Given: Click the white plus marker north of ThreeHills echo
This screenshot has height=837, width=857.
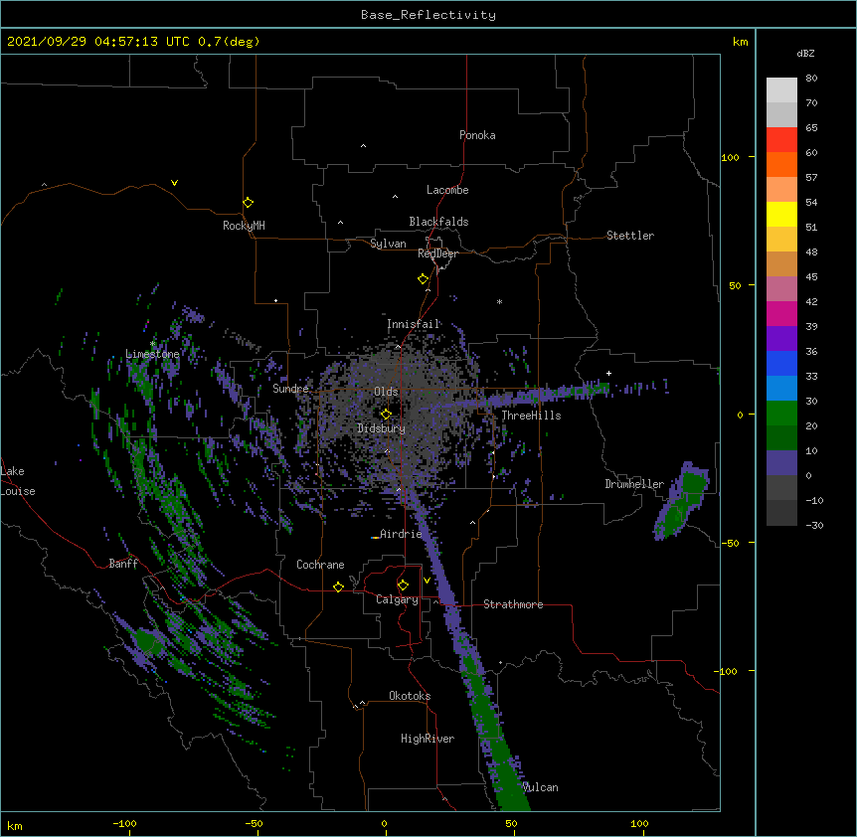Looking at the screenshot, I should tap(608, 373).
